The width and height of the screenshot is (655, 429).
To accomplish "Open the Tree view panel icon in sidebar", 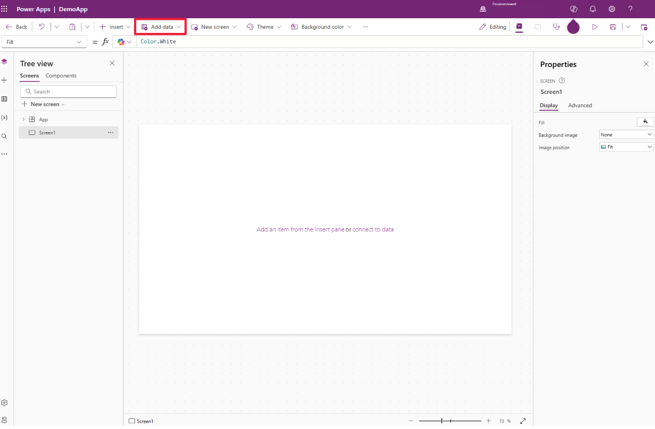I will pyautogui.click(x=5, y=61).
